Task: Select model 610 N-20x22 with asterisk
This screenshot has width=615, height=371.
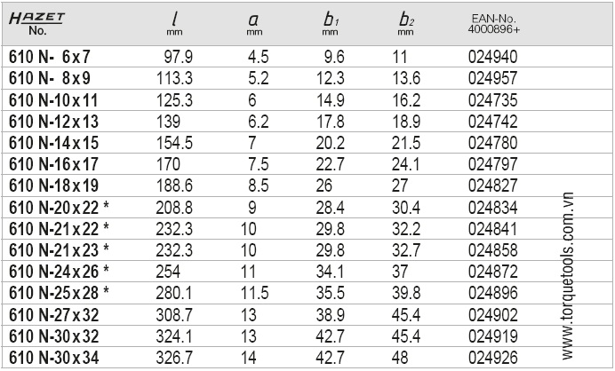Action: click(59, 208)
